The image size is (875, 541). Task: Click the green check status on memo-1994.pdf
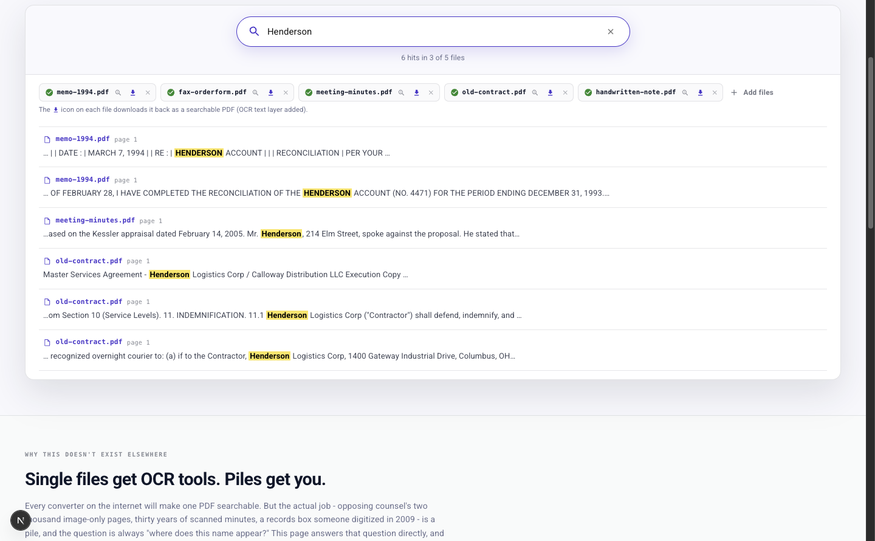(49, 92)
